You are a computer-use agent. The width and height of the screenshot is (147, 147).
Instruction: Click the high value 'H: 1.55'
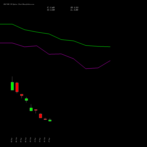tap(74, 8)
